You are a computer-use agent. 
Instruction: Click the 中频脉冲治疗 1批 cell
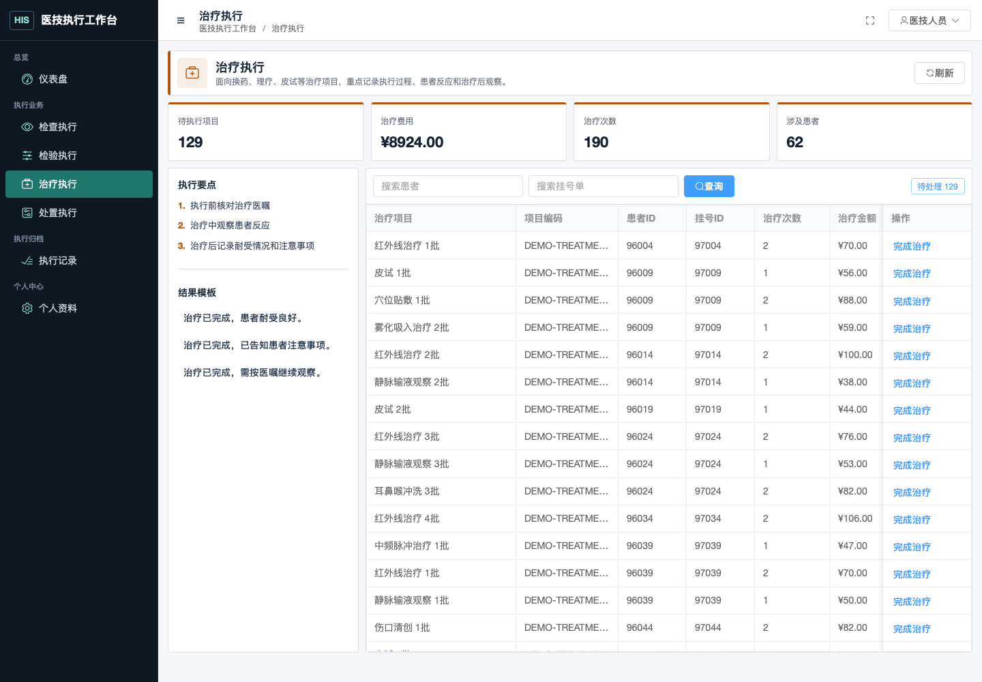click(441, 546)
